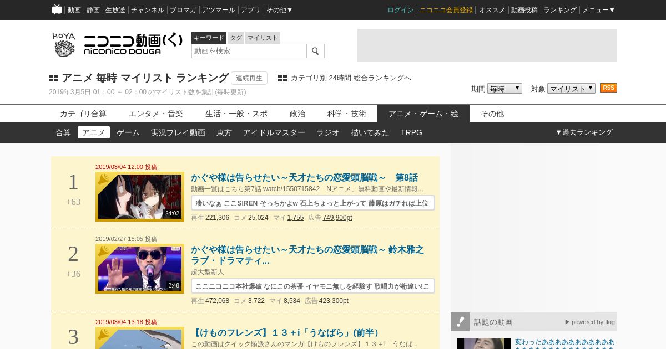This screenshot has width=666, height=349.
Task: Open 変わったあああ video link in 話題の動画
Action: [x=565, y=342]
